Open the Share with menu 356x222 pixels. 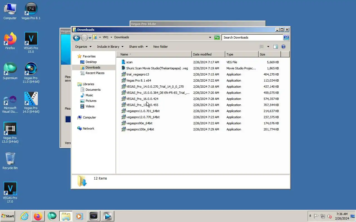click(x=138, y=47)
